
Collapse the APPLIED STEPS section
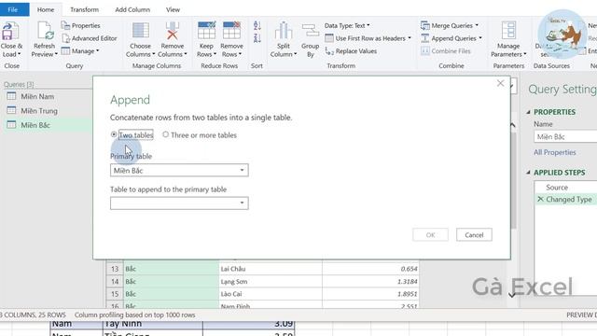tap(528, 173)
